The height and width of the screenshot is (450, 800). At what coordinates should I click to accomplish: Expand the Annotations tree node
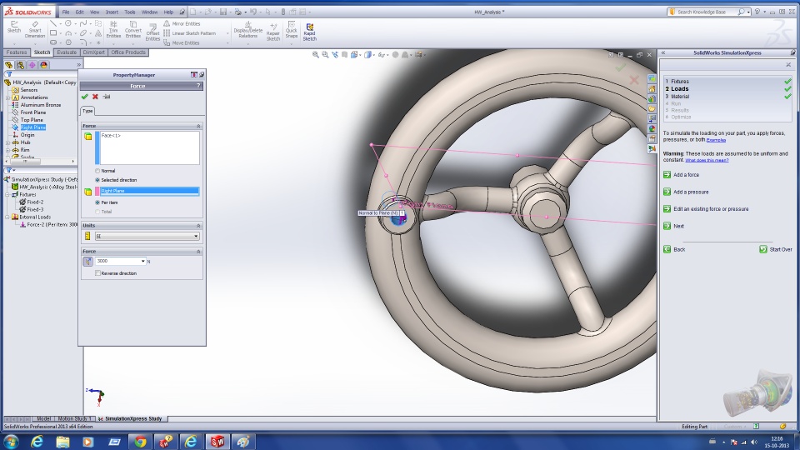pos(7,97)
